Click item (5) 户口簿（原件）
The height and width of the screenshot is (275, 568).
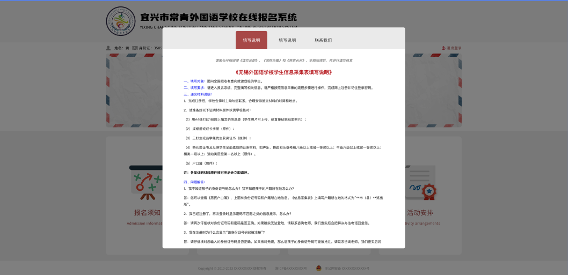201,163
